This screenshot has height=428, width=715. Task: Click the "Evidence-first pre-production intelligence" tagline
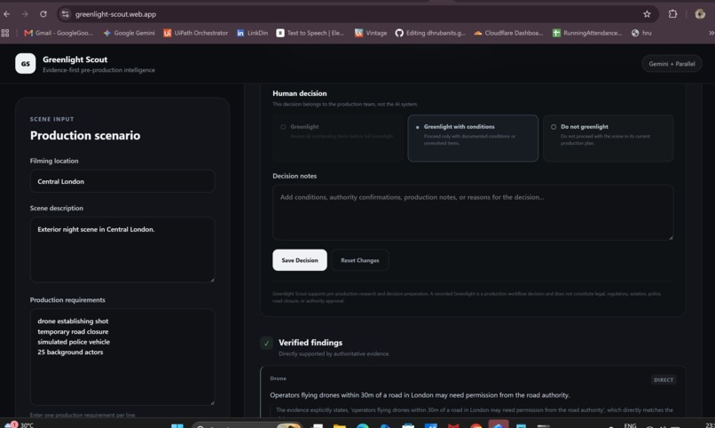click(99, 70)
